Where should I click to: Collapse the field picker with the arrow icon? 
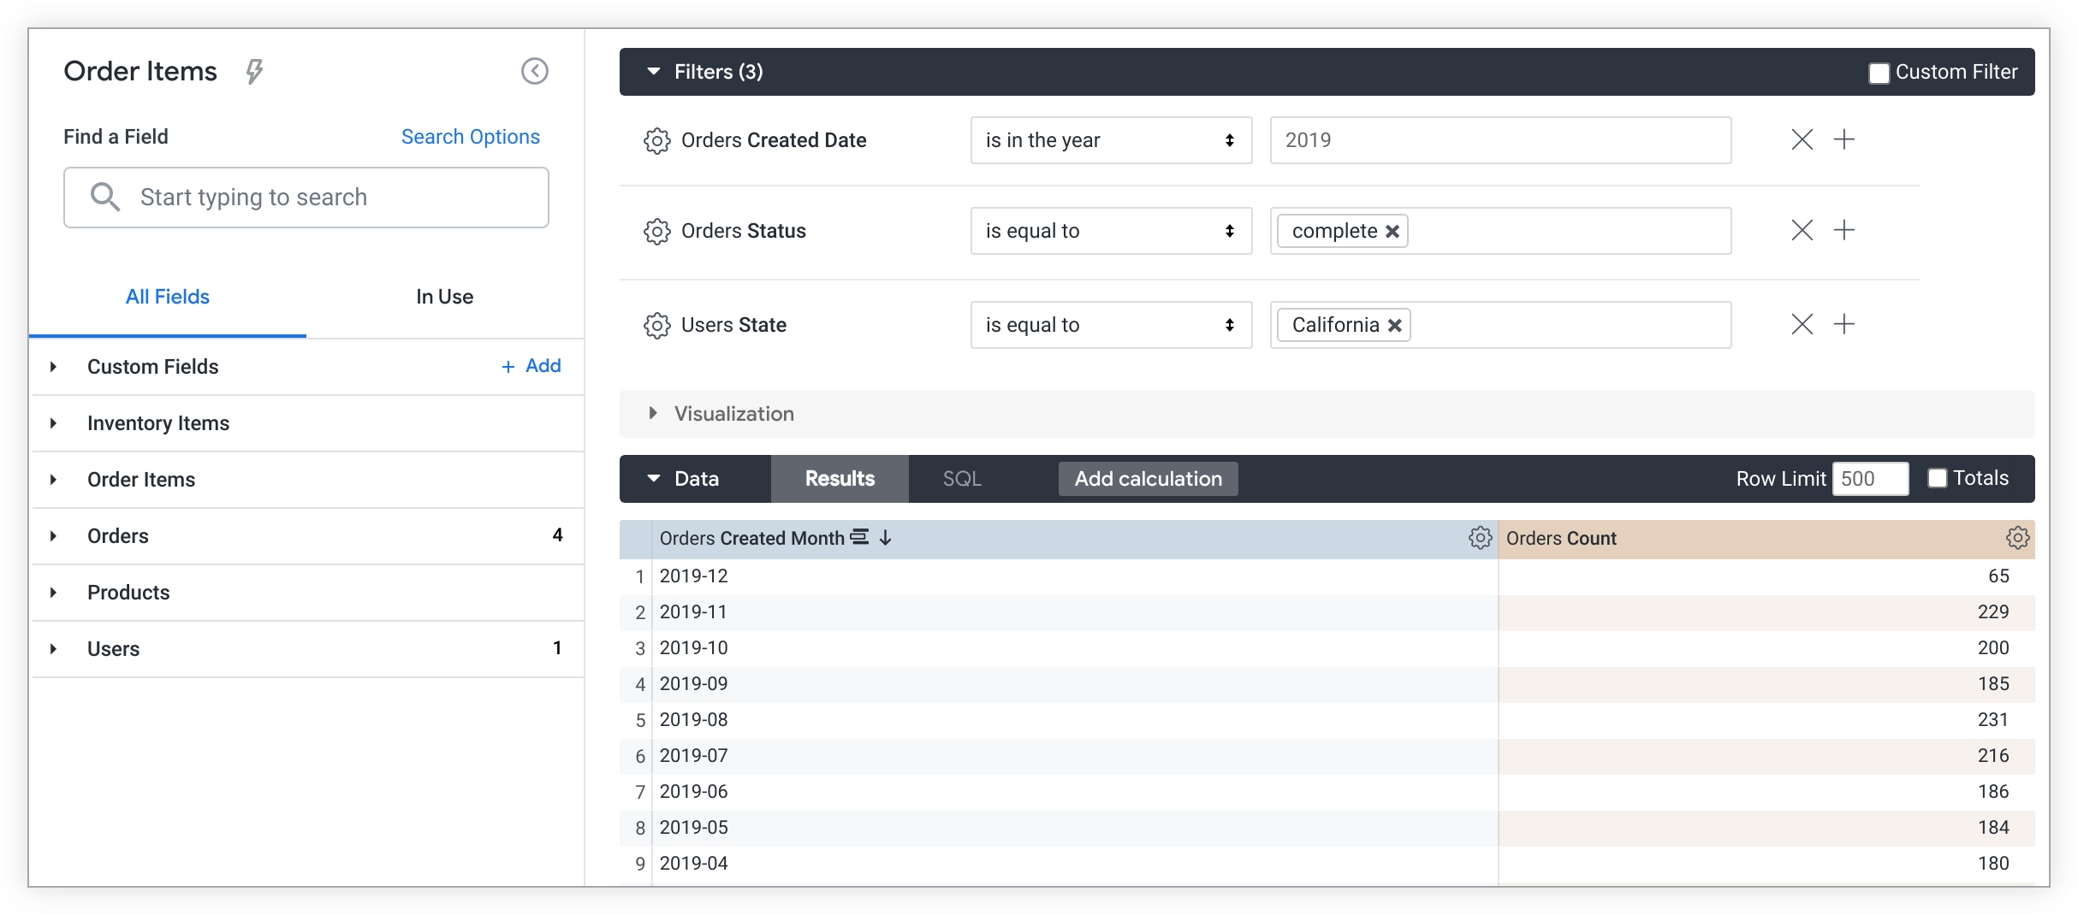535,71
